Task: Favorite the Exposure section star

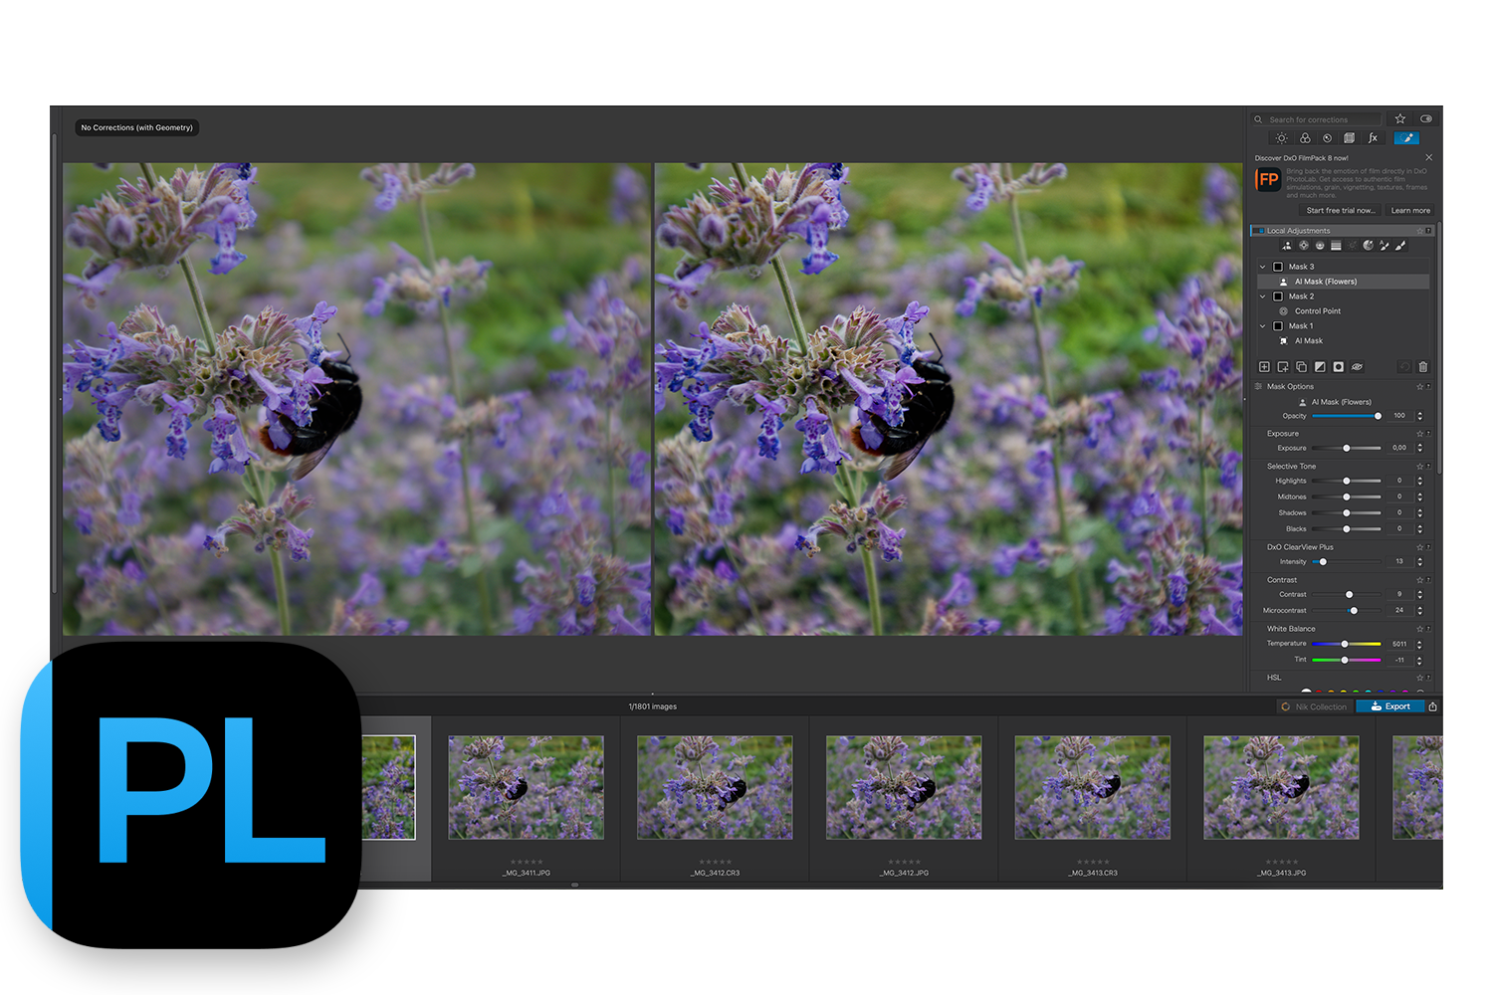Action: click(x=1420, y=434)
